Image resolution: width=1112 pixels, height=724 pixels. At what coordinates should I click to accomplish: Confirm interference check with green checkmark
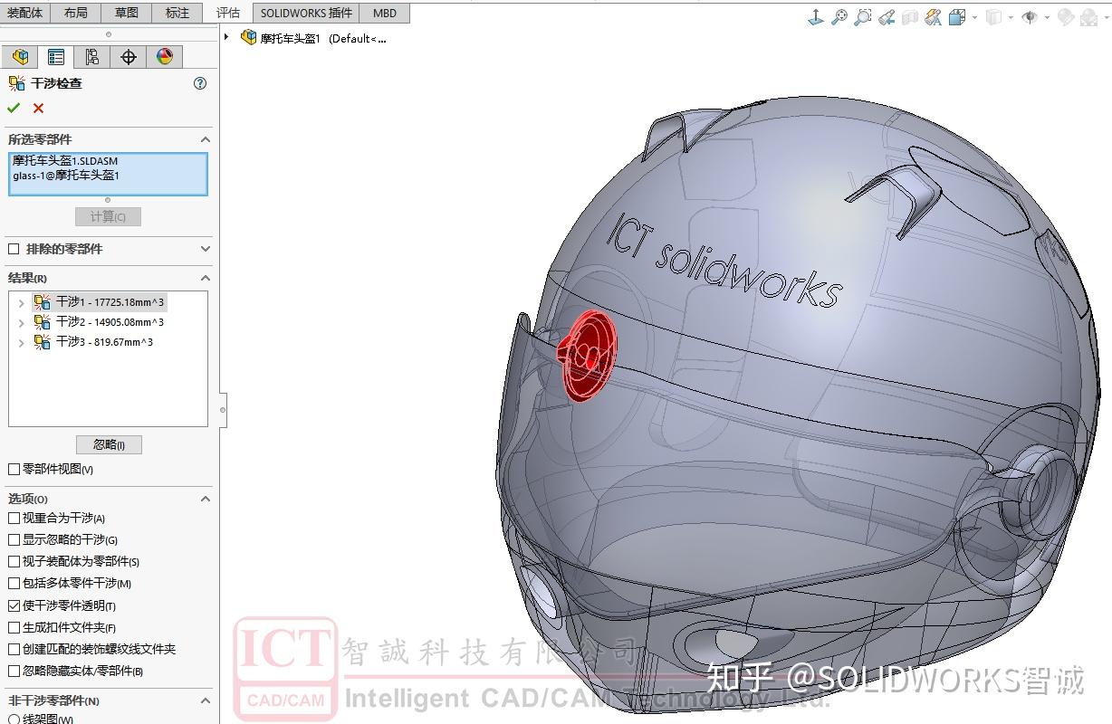13,108
